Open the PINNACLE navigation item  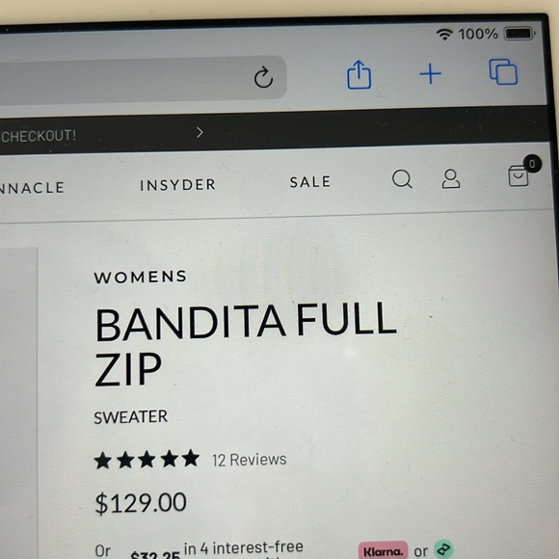click(x=32, y=188)
